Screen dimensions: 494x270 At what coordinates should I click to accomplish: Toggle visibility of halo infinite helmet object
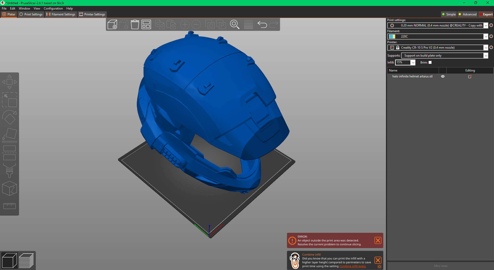(x=443, y=76)
